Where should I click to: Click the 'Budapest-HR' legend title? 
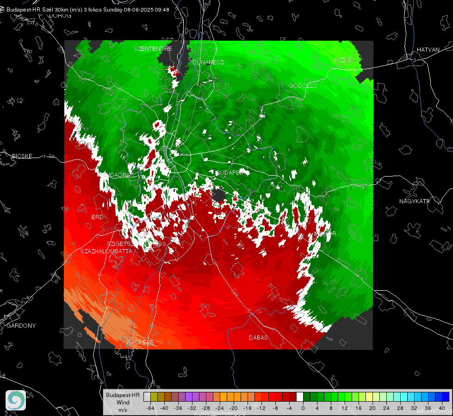123,395
